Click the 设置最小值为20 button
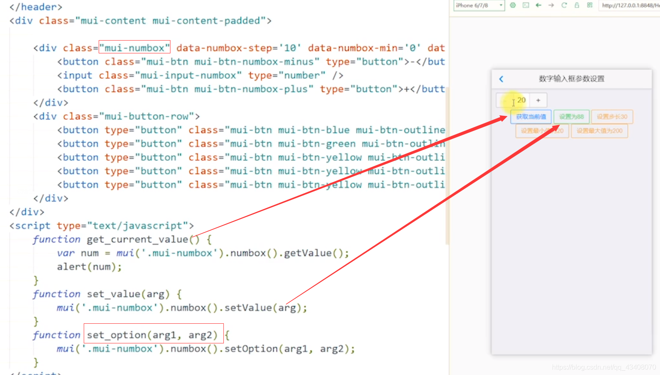Screen dimensions: 660x375 542,131
